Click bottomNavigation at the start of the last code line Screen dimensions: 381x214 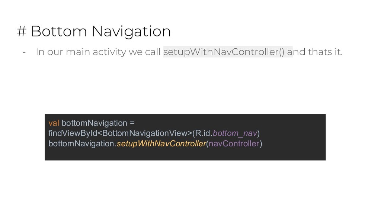[81, 144]
